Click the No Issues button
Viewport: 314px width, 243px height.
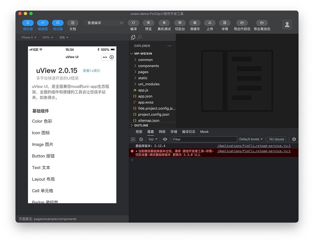277,139
